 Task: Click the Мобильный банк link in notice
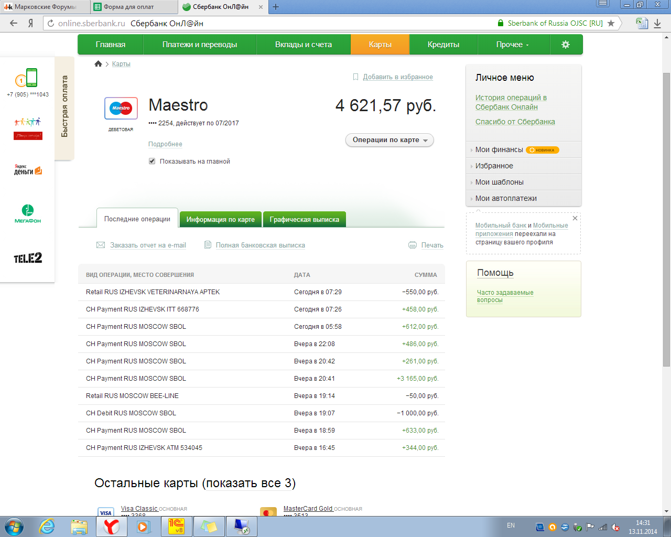501,225
